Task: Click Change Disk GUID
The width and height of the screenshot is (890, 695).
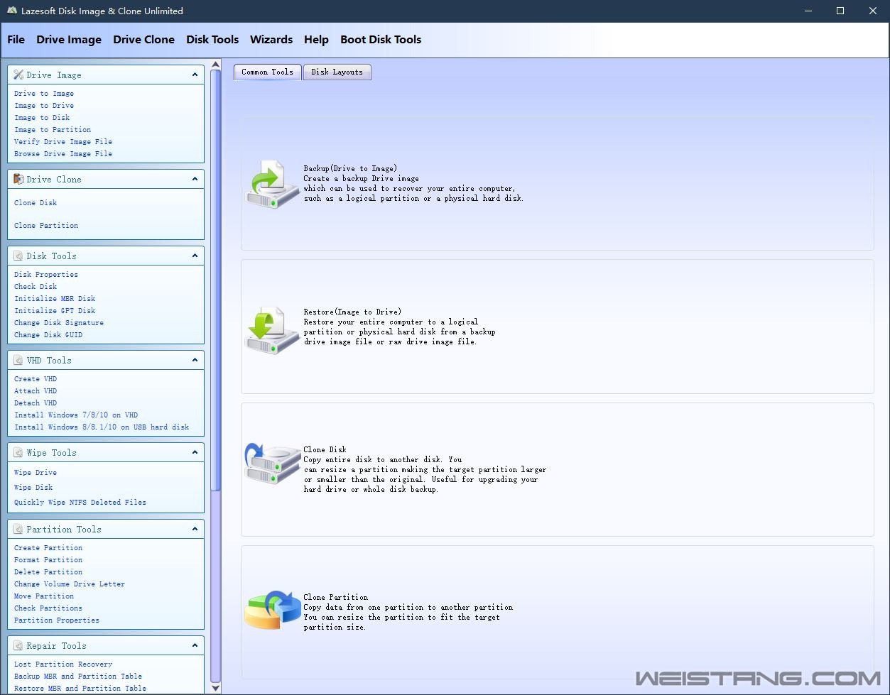Action: [x=48, y=335]
